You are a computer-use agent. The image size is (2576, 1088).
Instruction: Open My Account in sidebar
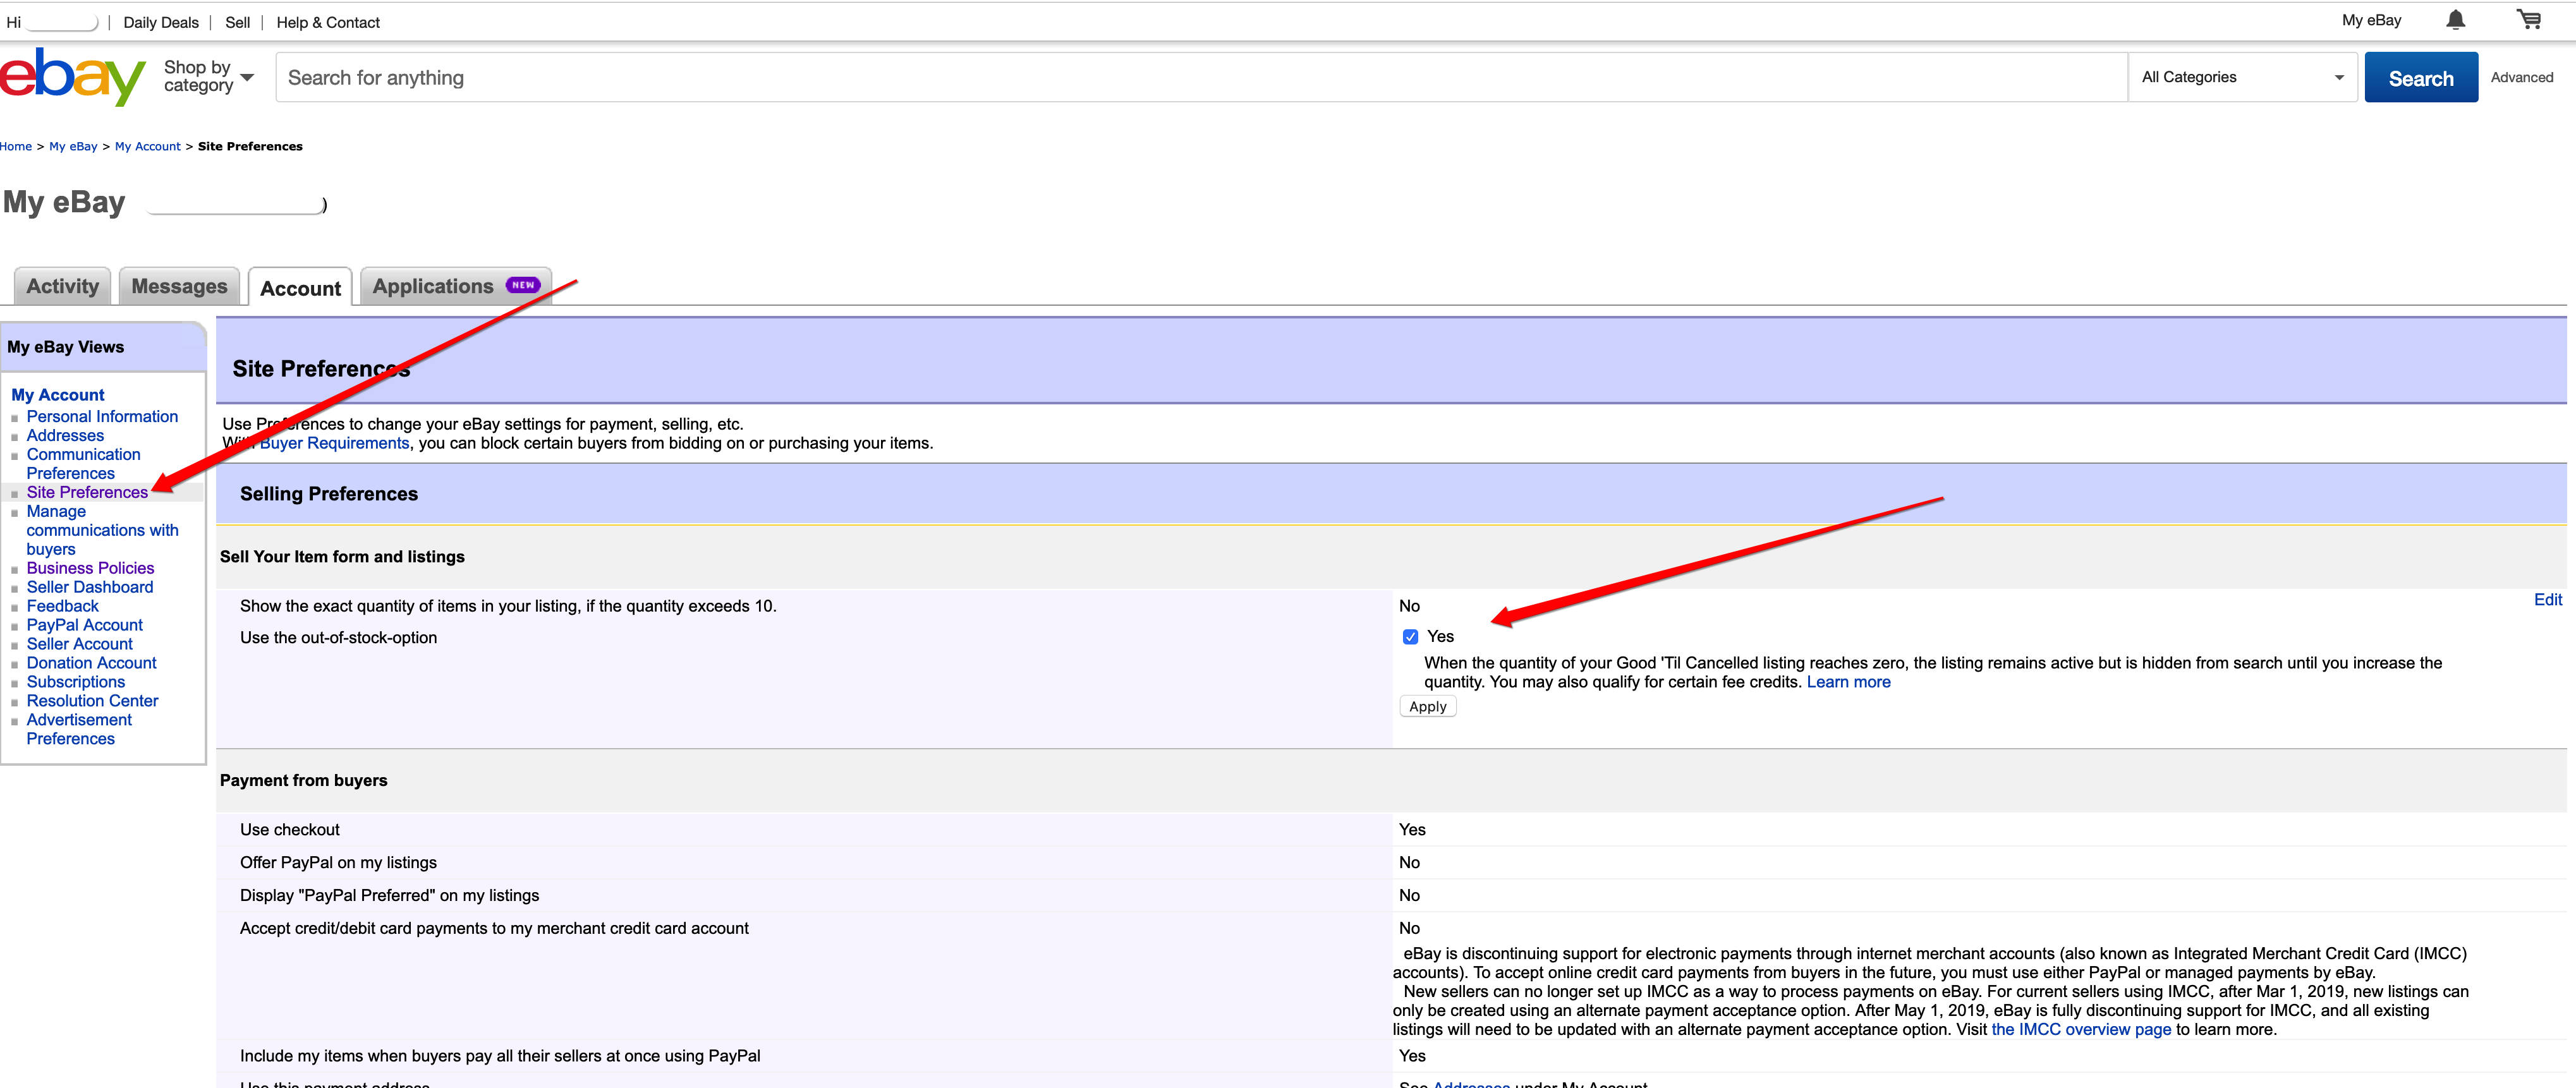click(x=57, y=395)
